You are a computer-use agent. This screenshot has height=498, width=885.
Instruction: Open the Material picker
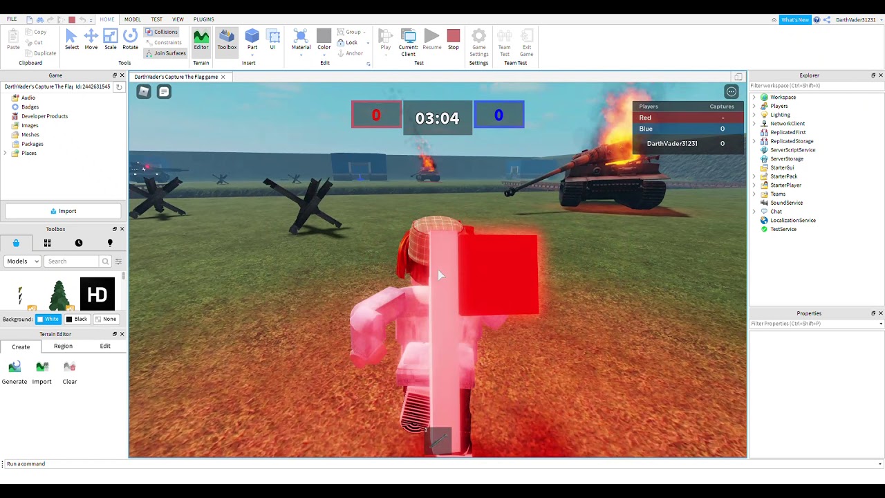(x=301, y=39)
